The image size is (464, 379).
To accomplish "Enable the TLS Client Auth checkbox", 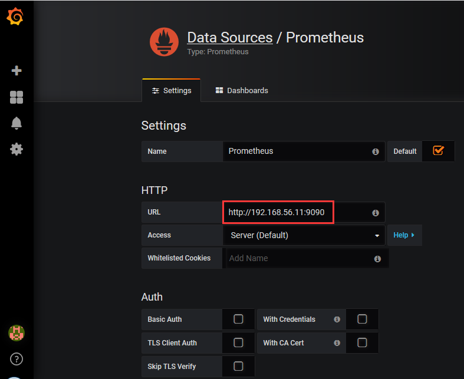I will [238, 342].
